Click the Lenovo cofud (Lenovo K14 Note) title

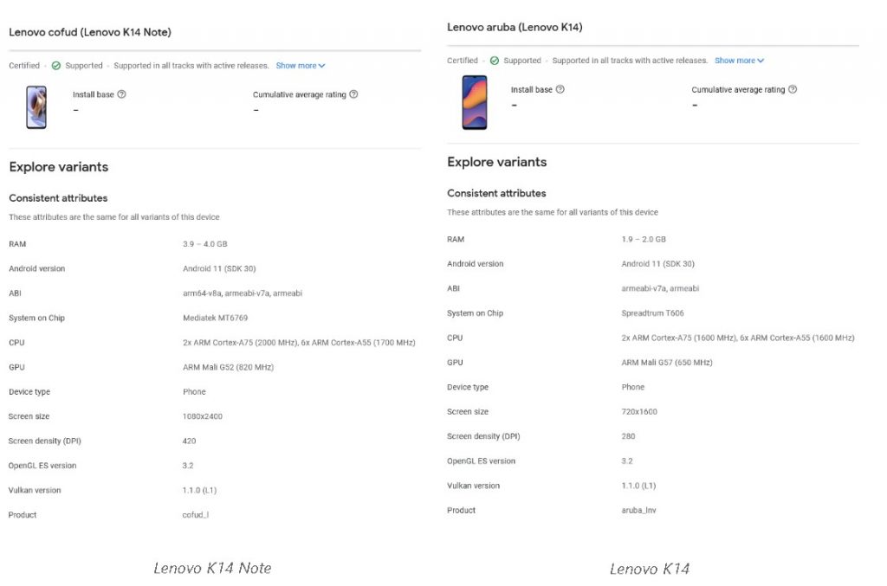point(90,32)
